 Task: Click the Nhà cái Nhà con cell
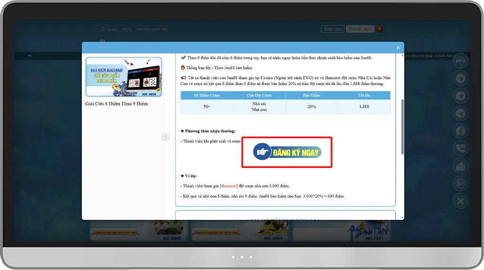pyautogui.click(x=259, y=106)
